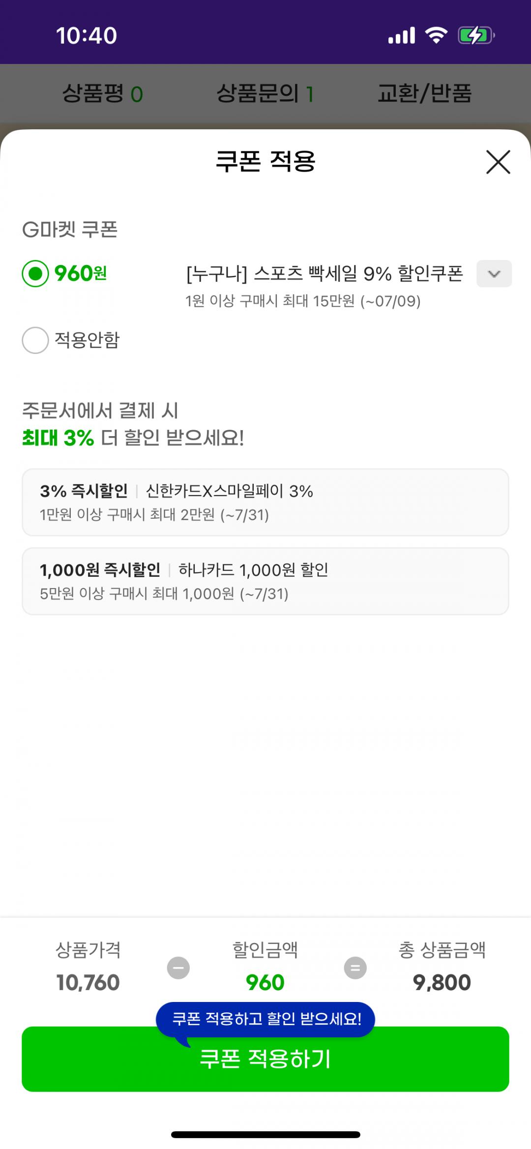Open the 교환/반품 tab

(x=424, y=93)
